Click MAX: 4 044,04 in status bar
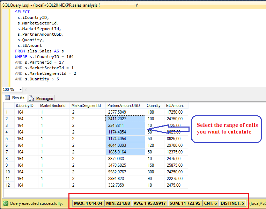Image resolution: width=266 pixels, height=209 pixels. (88, 203)
